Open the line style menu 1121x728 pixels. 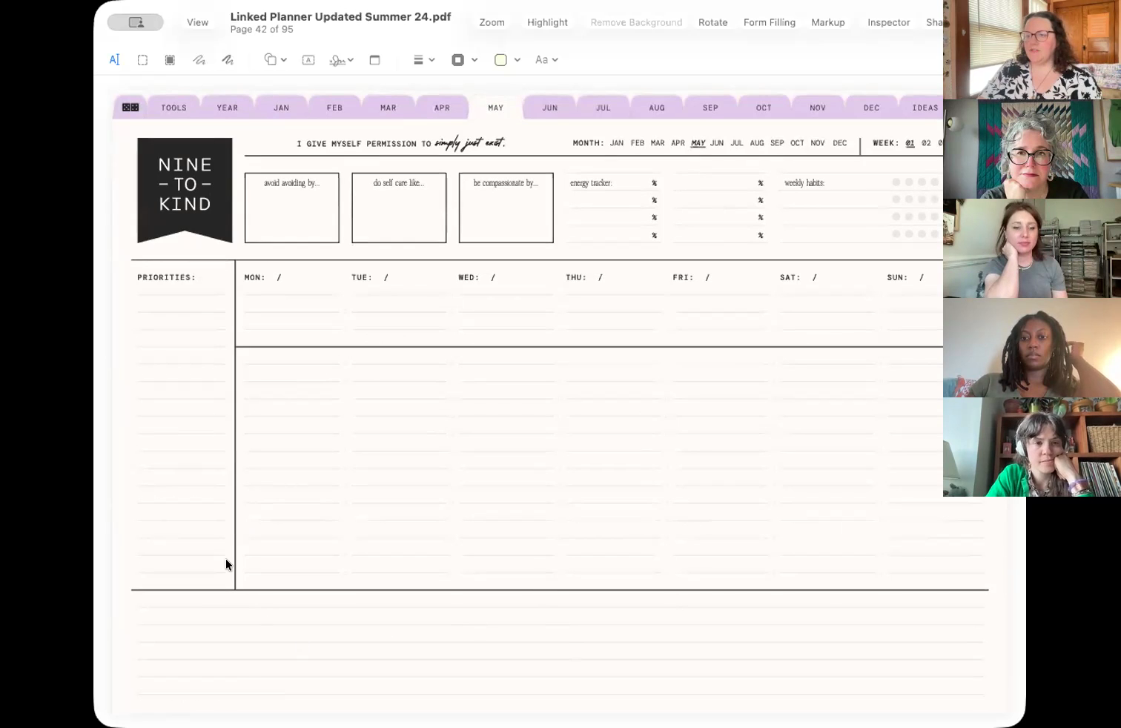tap(418, 60)
